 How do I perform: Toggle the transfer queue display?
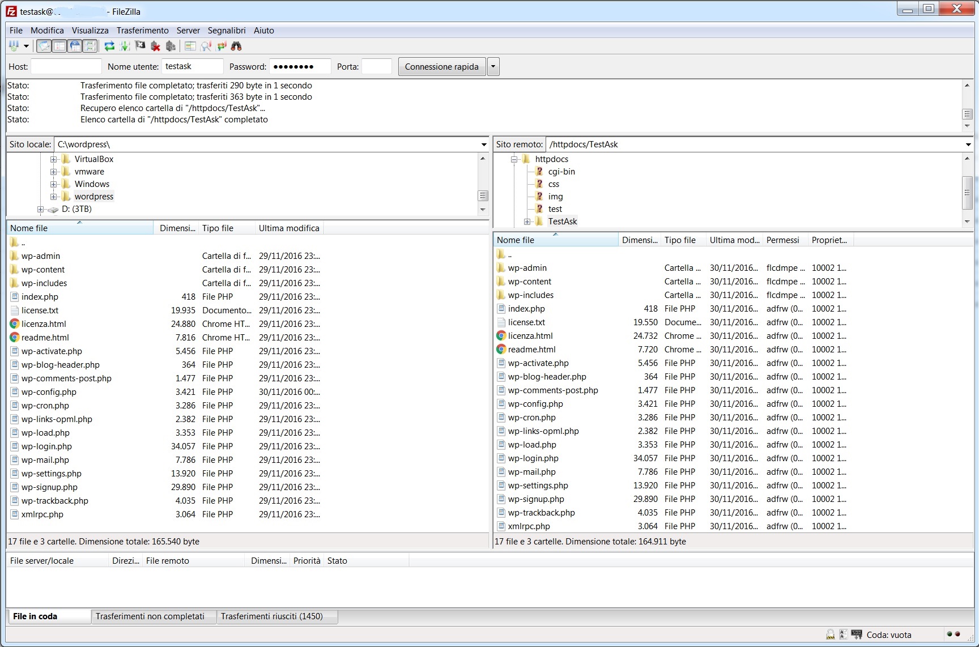click(90, 46)
